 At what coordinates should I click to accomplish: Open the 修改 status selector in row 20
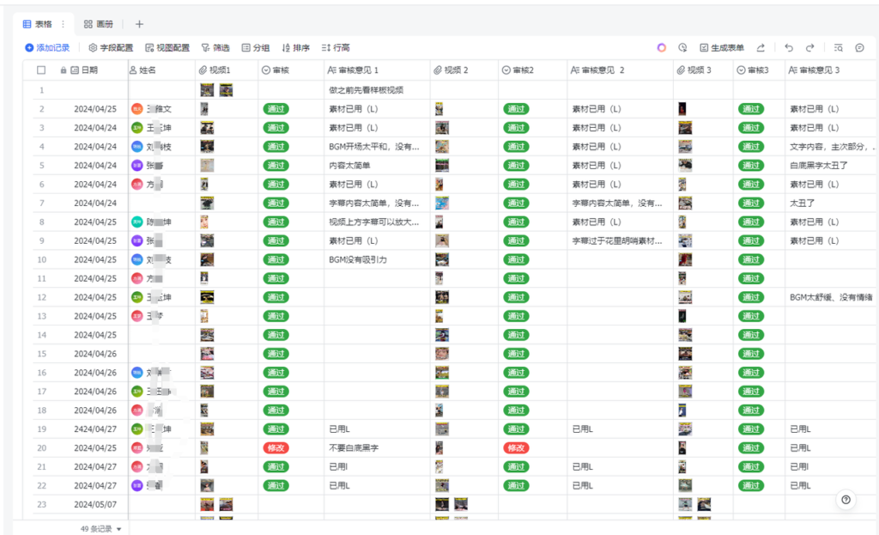(275, 447)
